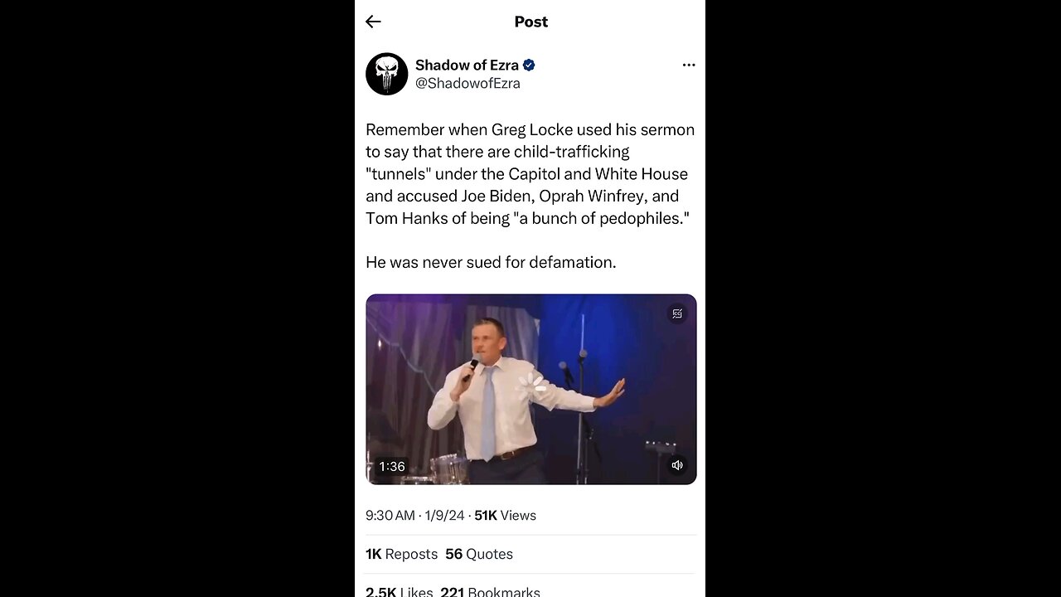Click the "never sued for defamation" line
Screen dimensions: 1061x597
pos(491,262)
